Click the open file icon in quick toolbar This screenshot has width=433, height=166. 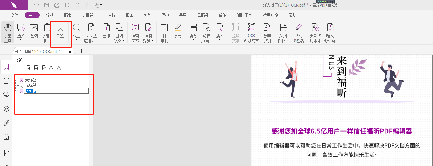pos(36,5)
